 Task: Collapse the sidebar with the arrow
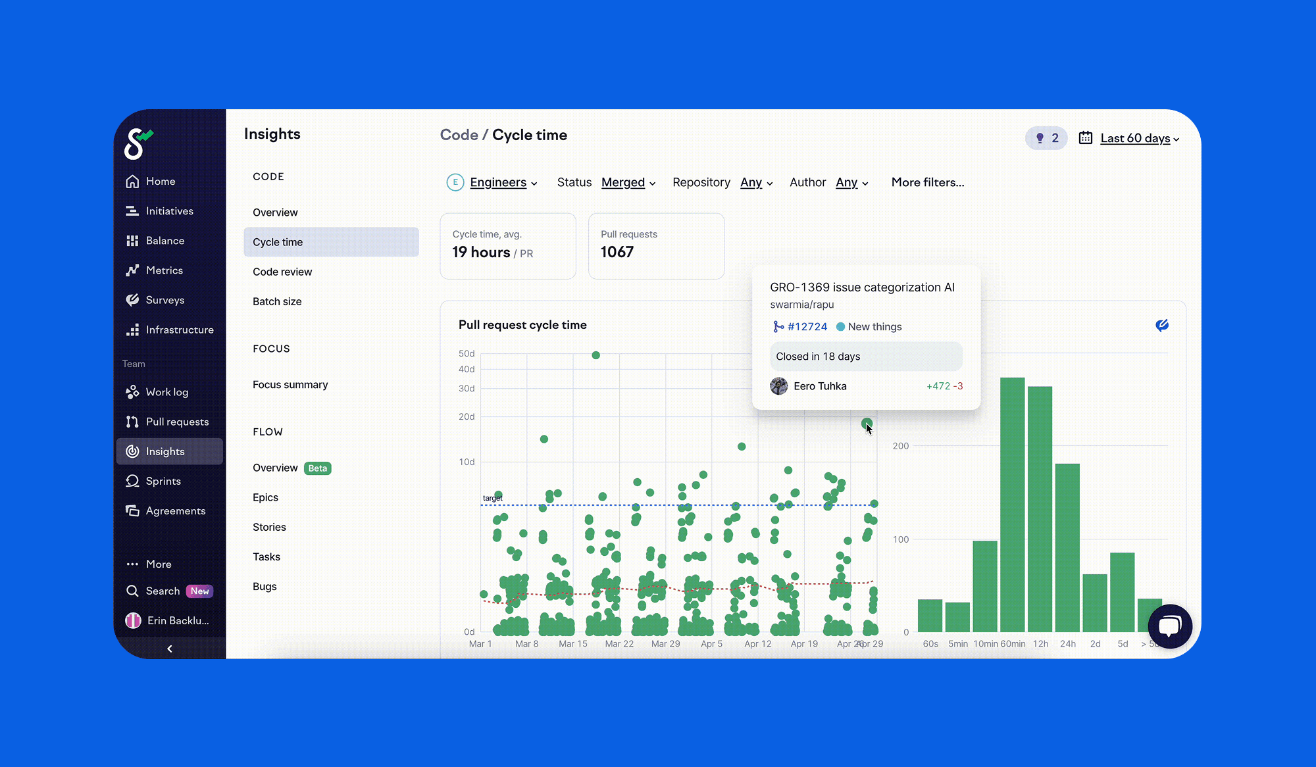tap(170, 649)
